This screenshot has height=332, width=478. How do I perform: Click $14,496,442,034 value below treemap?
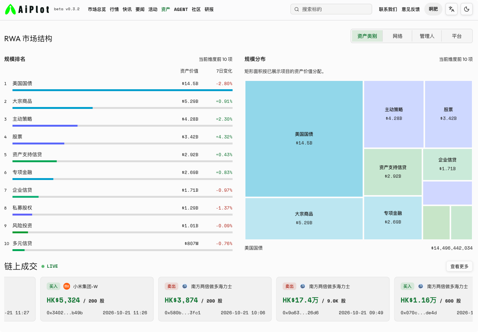coord(452,248)
